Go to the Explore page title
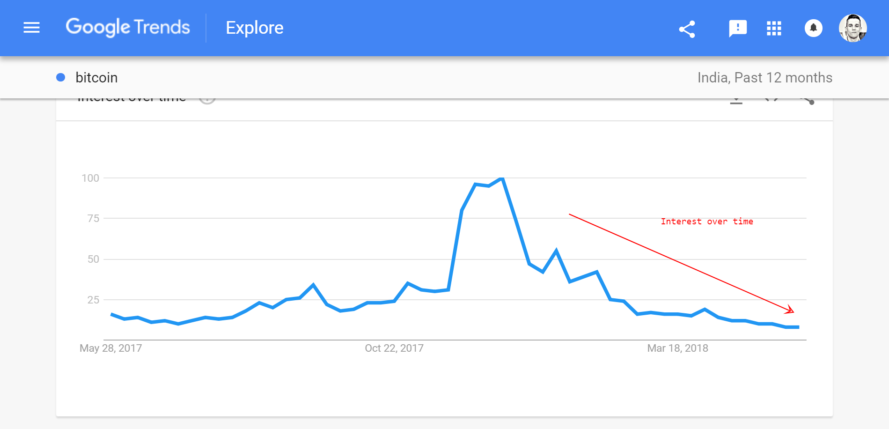Viewport: 889px width, 429px height. 255,28
